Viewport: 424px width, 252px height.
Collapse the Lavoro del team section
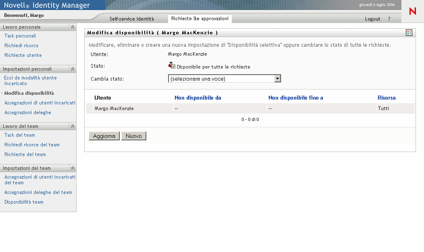coord(73,126)
